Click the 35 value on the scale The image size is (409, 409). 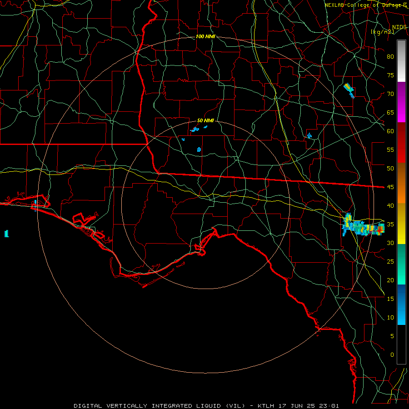[x=390, y=224]
